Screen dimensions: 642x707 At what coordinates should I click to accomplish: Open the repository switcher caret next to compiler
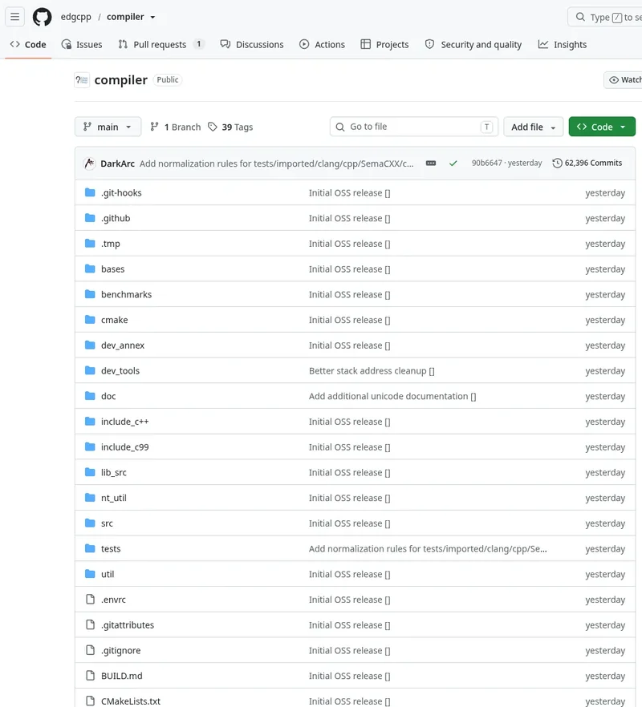[x=152, y=17]
